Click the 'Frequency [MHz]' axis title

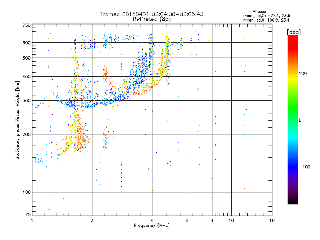(x=152, y=226)
